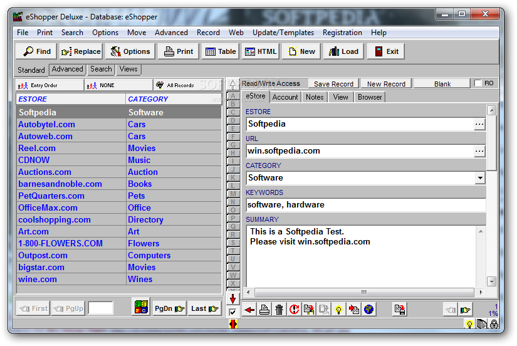The image size is (517, 346).
Task: Click the Last button
Action: 204,309
